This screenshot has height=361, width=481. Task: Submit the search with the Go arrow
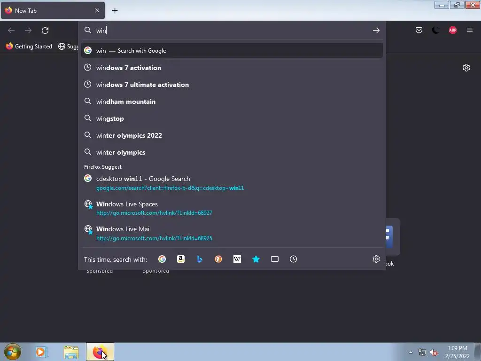376,31
